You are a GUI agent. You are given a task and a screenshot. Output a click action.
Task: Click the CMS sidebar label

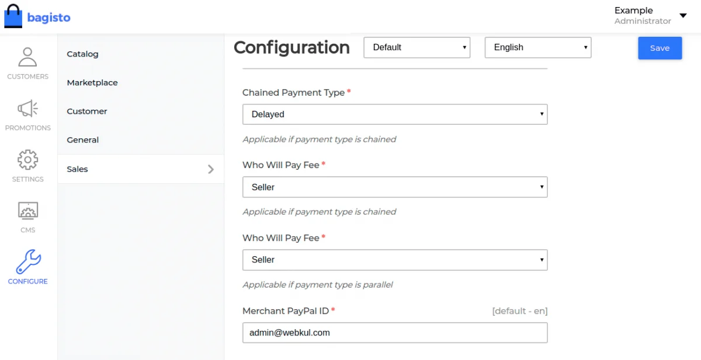27,230
